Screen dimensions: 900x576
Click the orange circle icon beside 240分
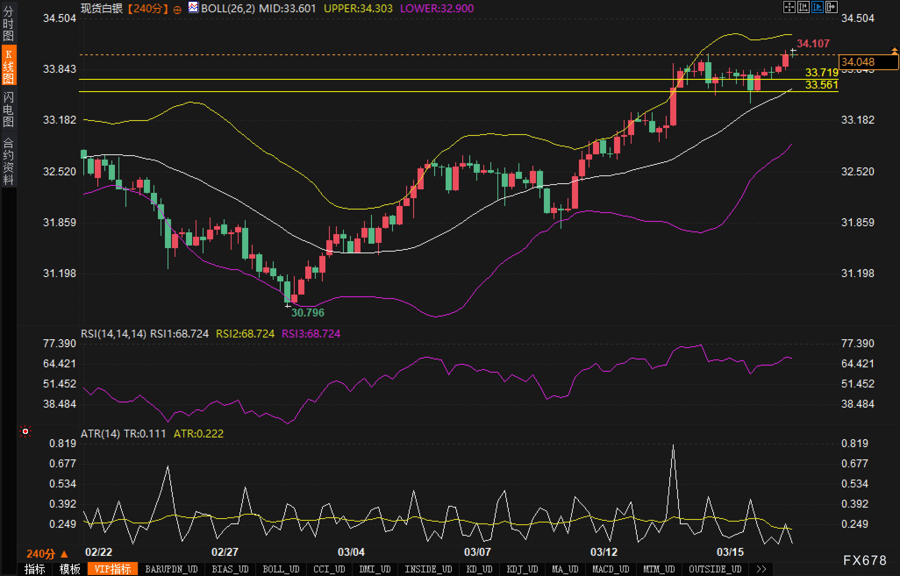tap(177, 10)
